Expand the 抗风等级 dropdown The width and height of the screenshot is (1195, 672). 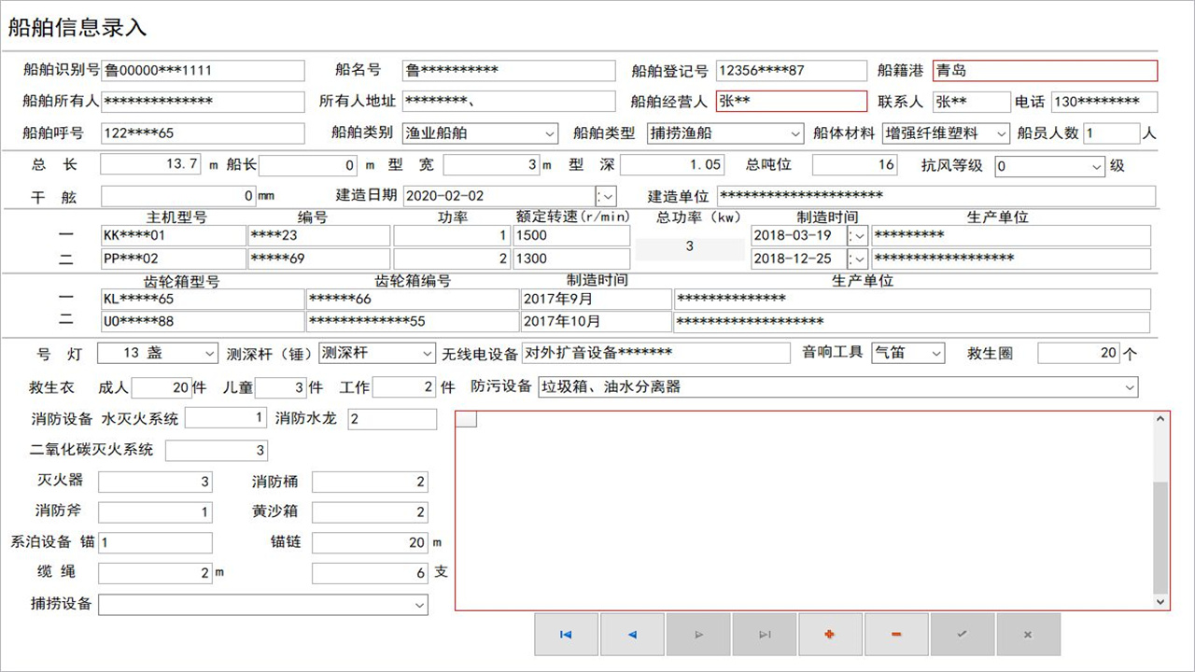tap(1097, 166)
